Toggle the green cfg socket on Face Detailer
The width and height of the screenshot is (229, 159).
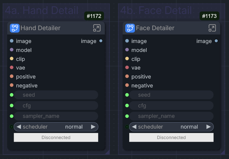127,106
